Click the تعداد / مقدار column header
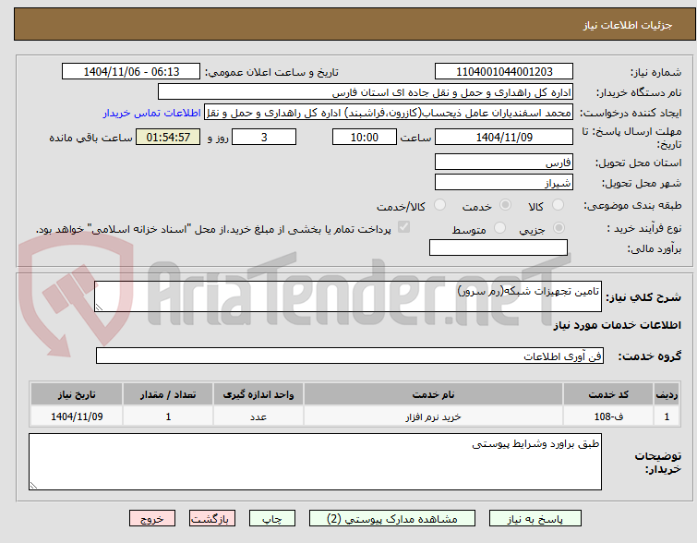 (168, 394)
